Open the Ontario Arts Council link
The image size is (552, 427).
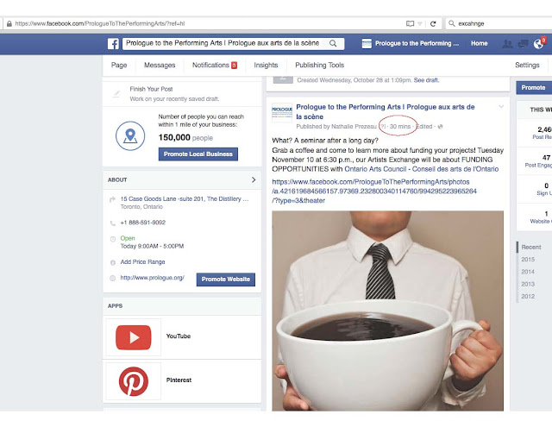pyautogui.click(x=422, y=169)
